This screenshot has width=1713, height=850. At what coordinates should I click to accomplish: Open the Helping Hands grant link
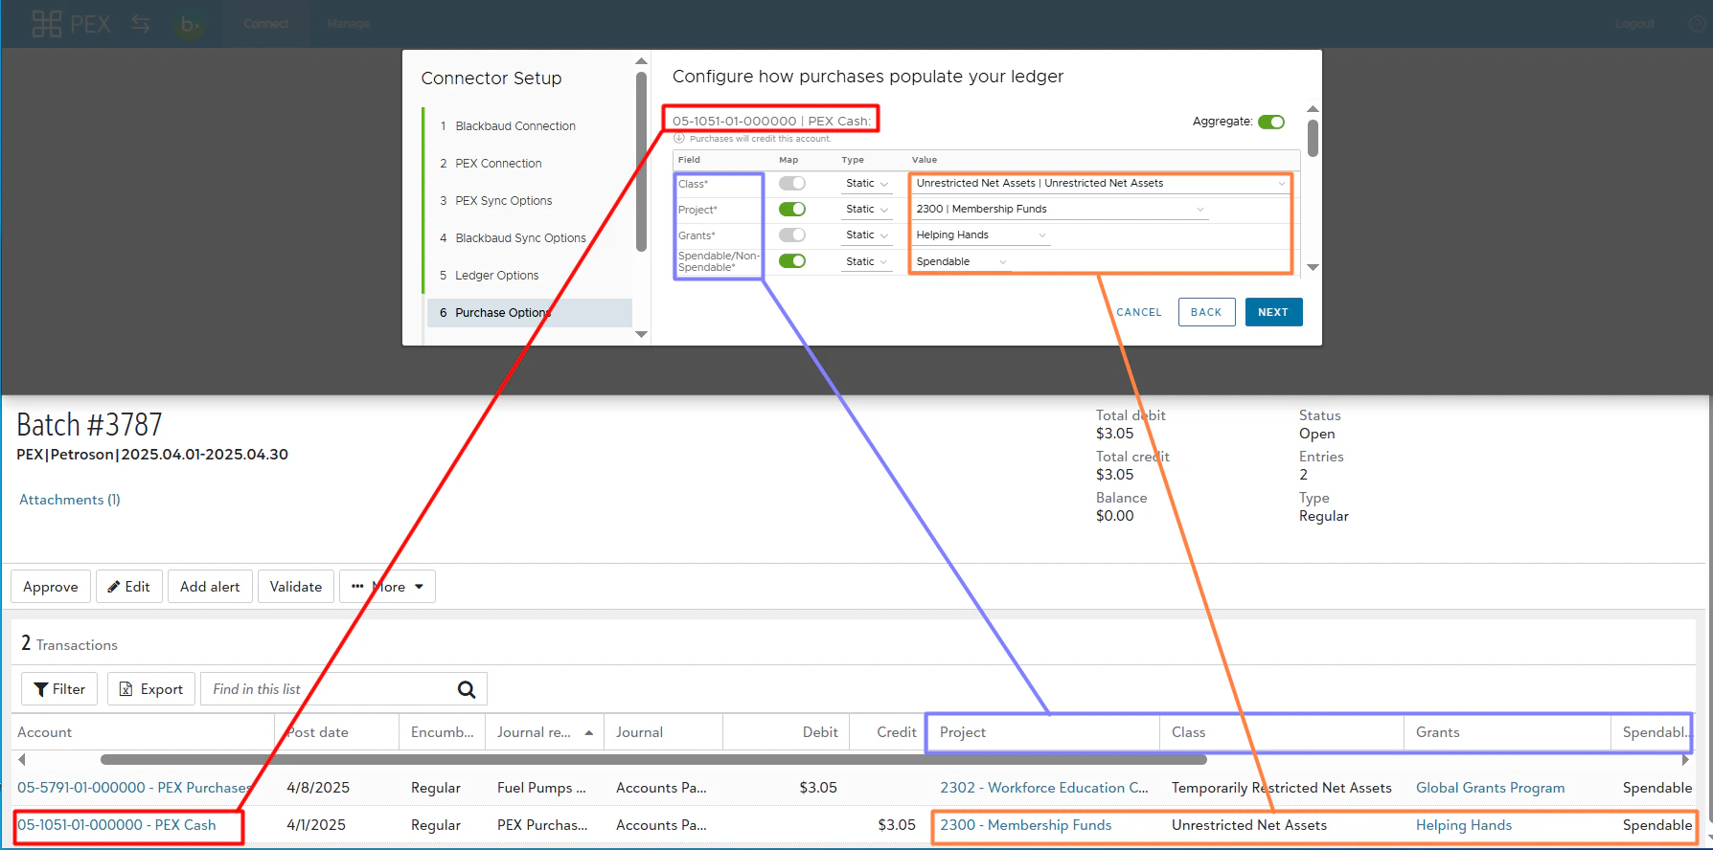pos(1464,825)
